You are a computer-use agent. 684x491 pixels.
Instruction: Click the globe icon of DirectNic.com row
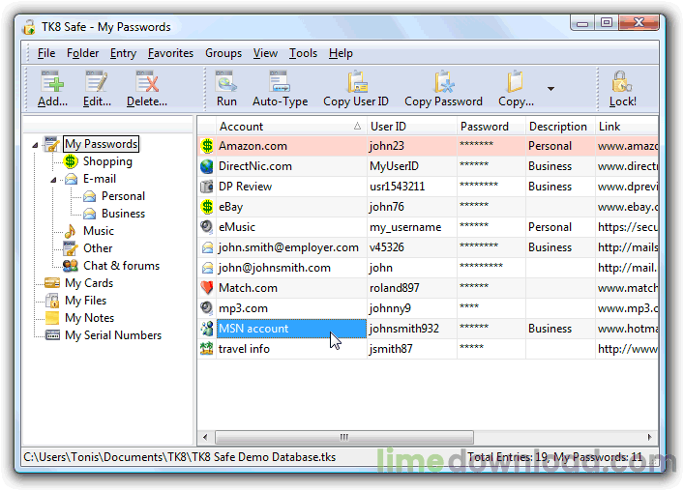point(207,166)
